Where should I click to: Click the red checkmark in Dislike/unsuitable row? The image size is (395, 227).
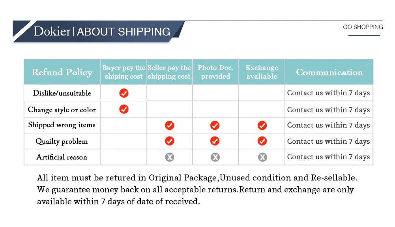click(x=124, y=93)
